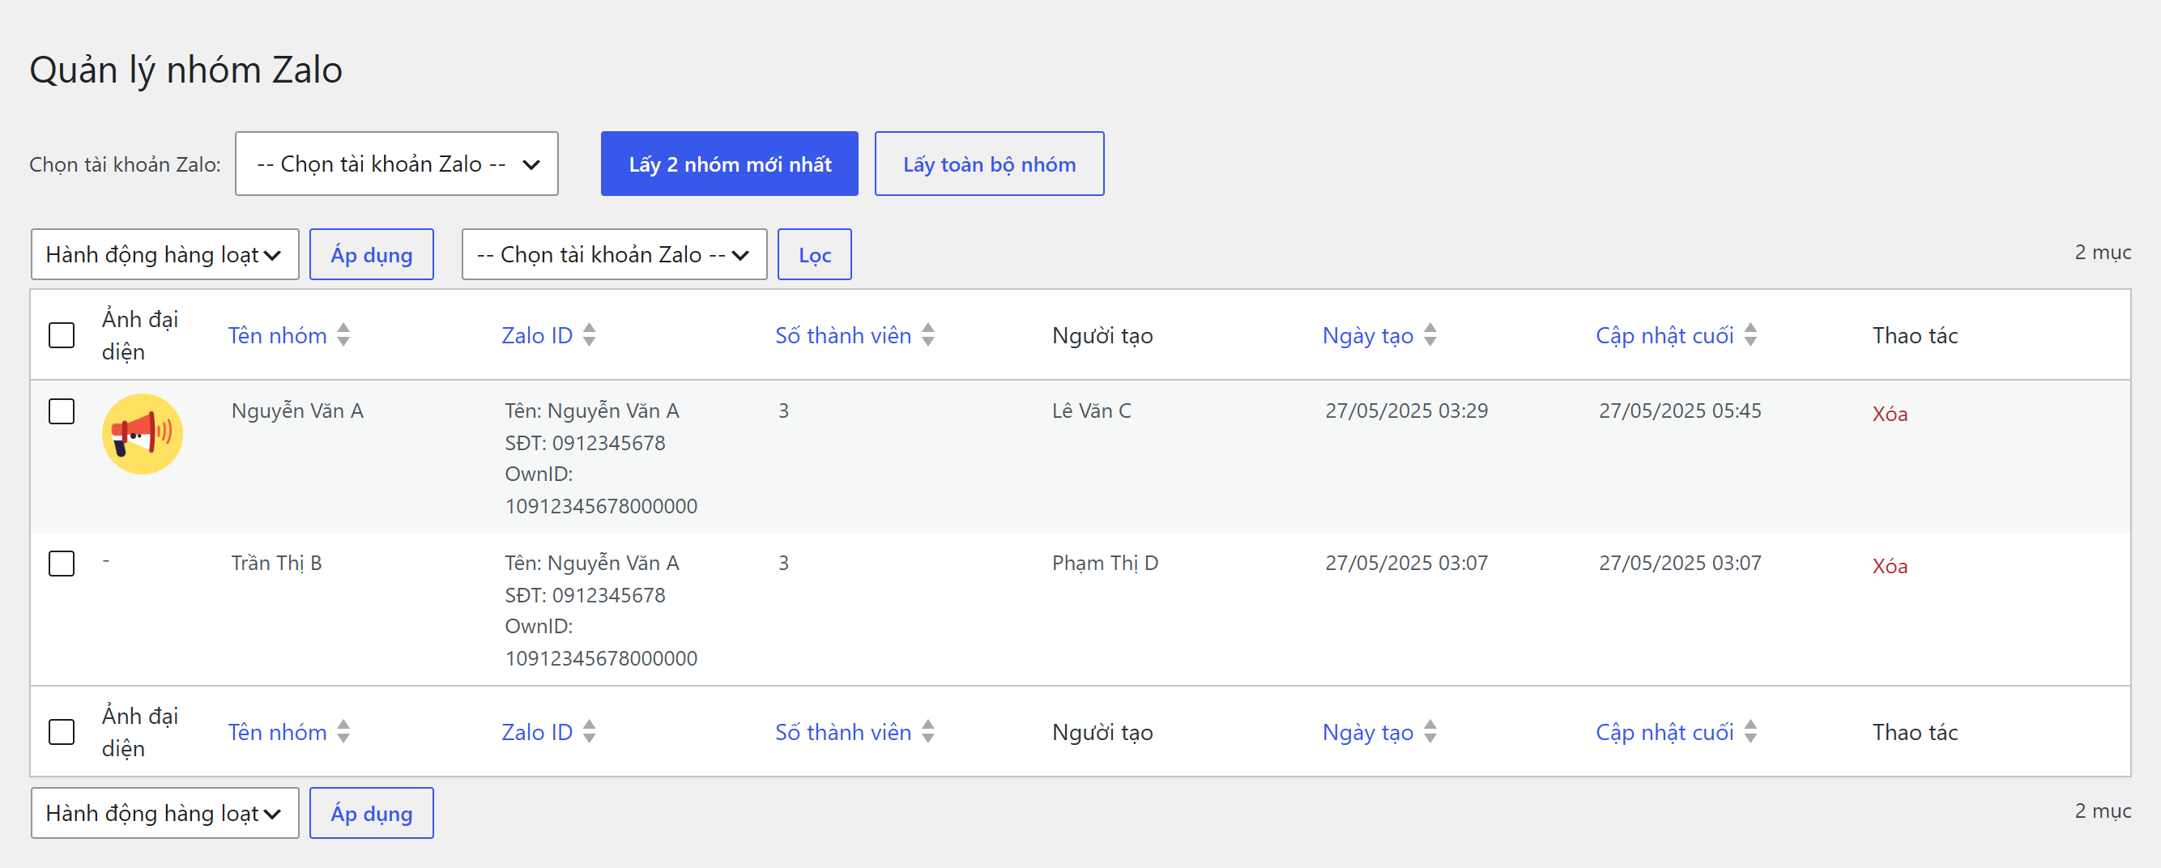Click OwnID number in Phạm Thị D row
Viewport: 2161px width, 868px height.
[601, 658]
